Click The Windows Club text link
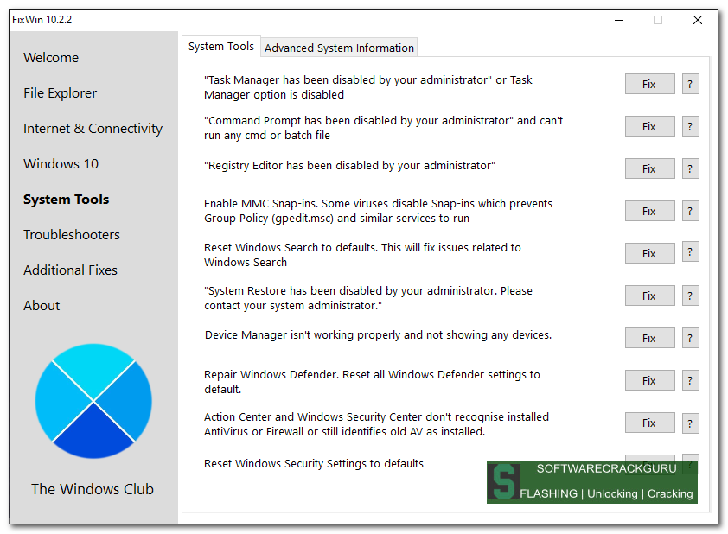Image resolution: width=728 pixels, height=534 pixels. 93,489
